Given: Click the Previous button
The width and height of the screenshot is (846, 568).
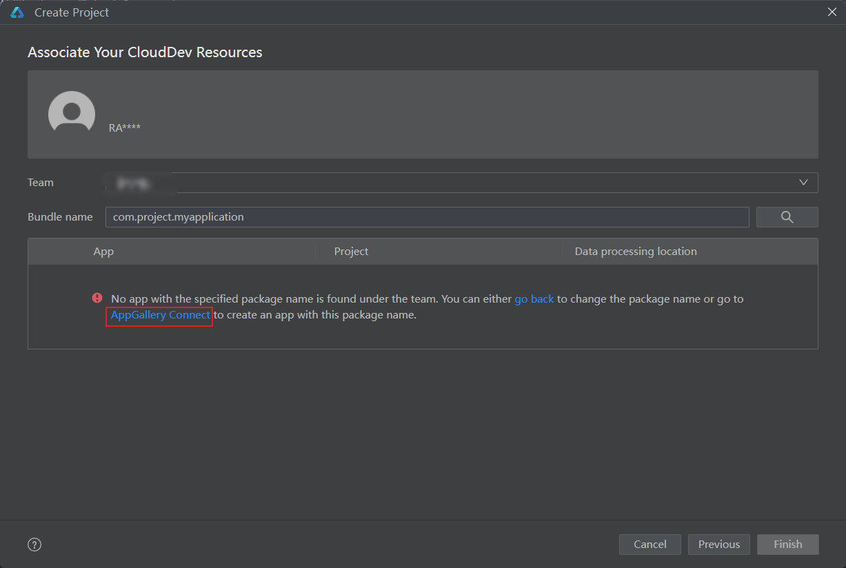Looking at the screenshot, I should (719, 545).
